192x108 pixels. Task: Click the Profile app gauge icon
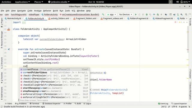pos(154,14)
